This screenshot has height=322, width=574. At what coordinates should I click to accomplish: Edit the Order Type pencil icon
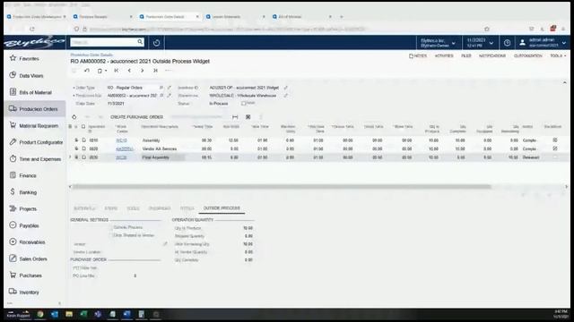tap(170, 88)
